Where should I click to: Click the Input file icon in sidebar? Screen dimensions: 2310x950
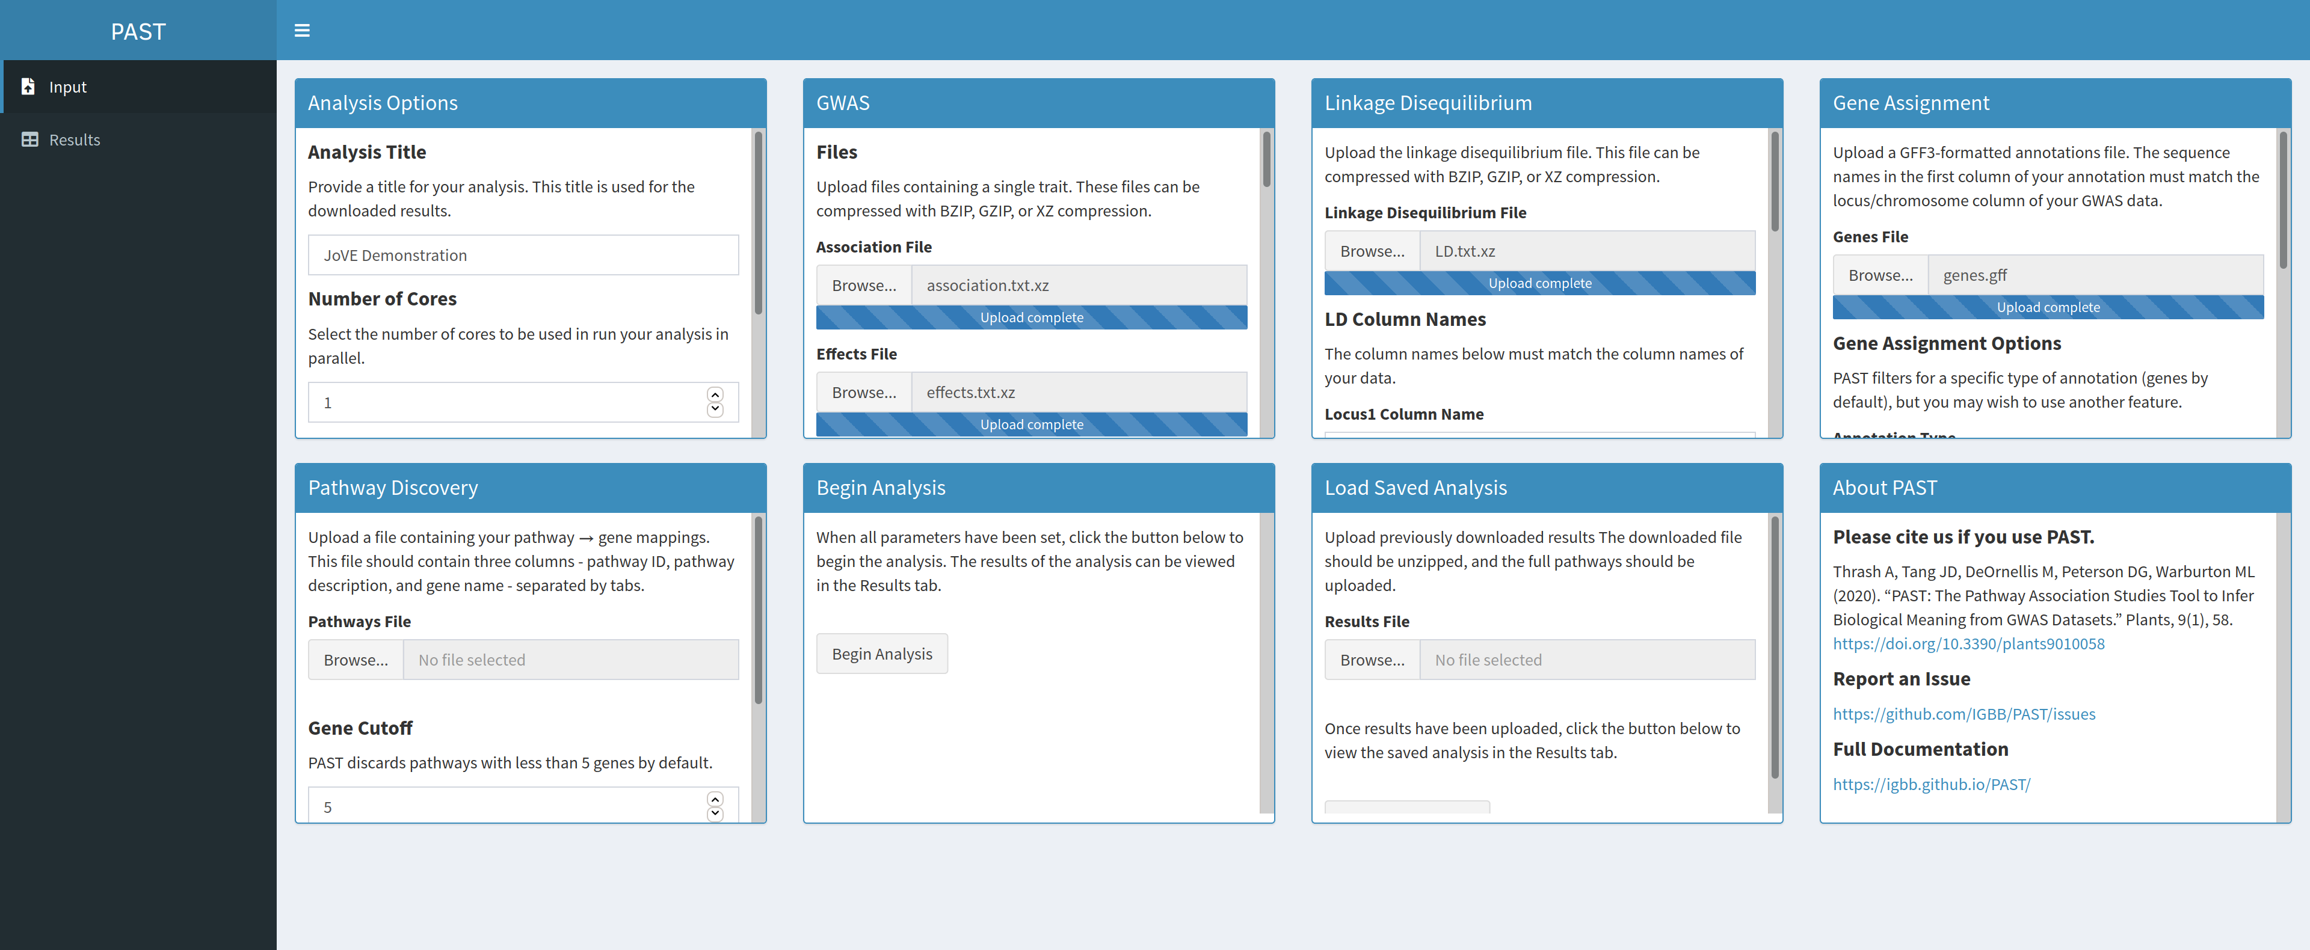[x=29, y=87]
